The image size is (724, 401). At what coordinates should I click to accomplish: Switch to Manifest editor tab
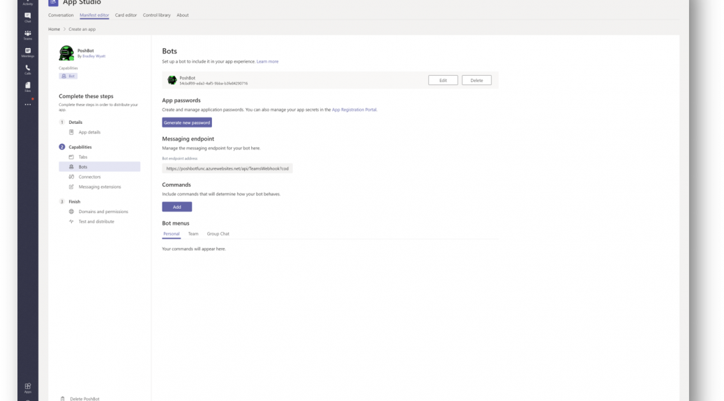[x=94, y=15]
